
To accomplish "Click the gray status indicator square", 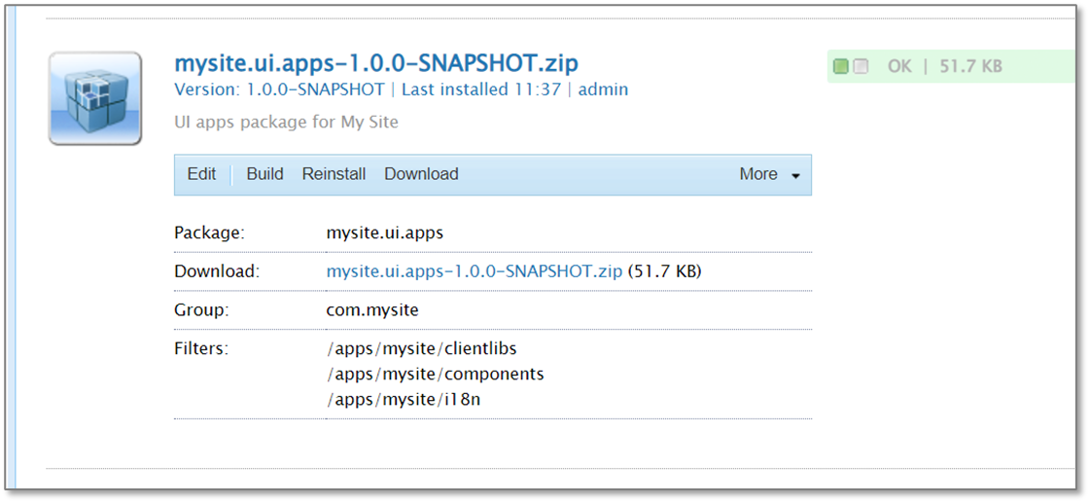I will coord(861,67).
